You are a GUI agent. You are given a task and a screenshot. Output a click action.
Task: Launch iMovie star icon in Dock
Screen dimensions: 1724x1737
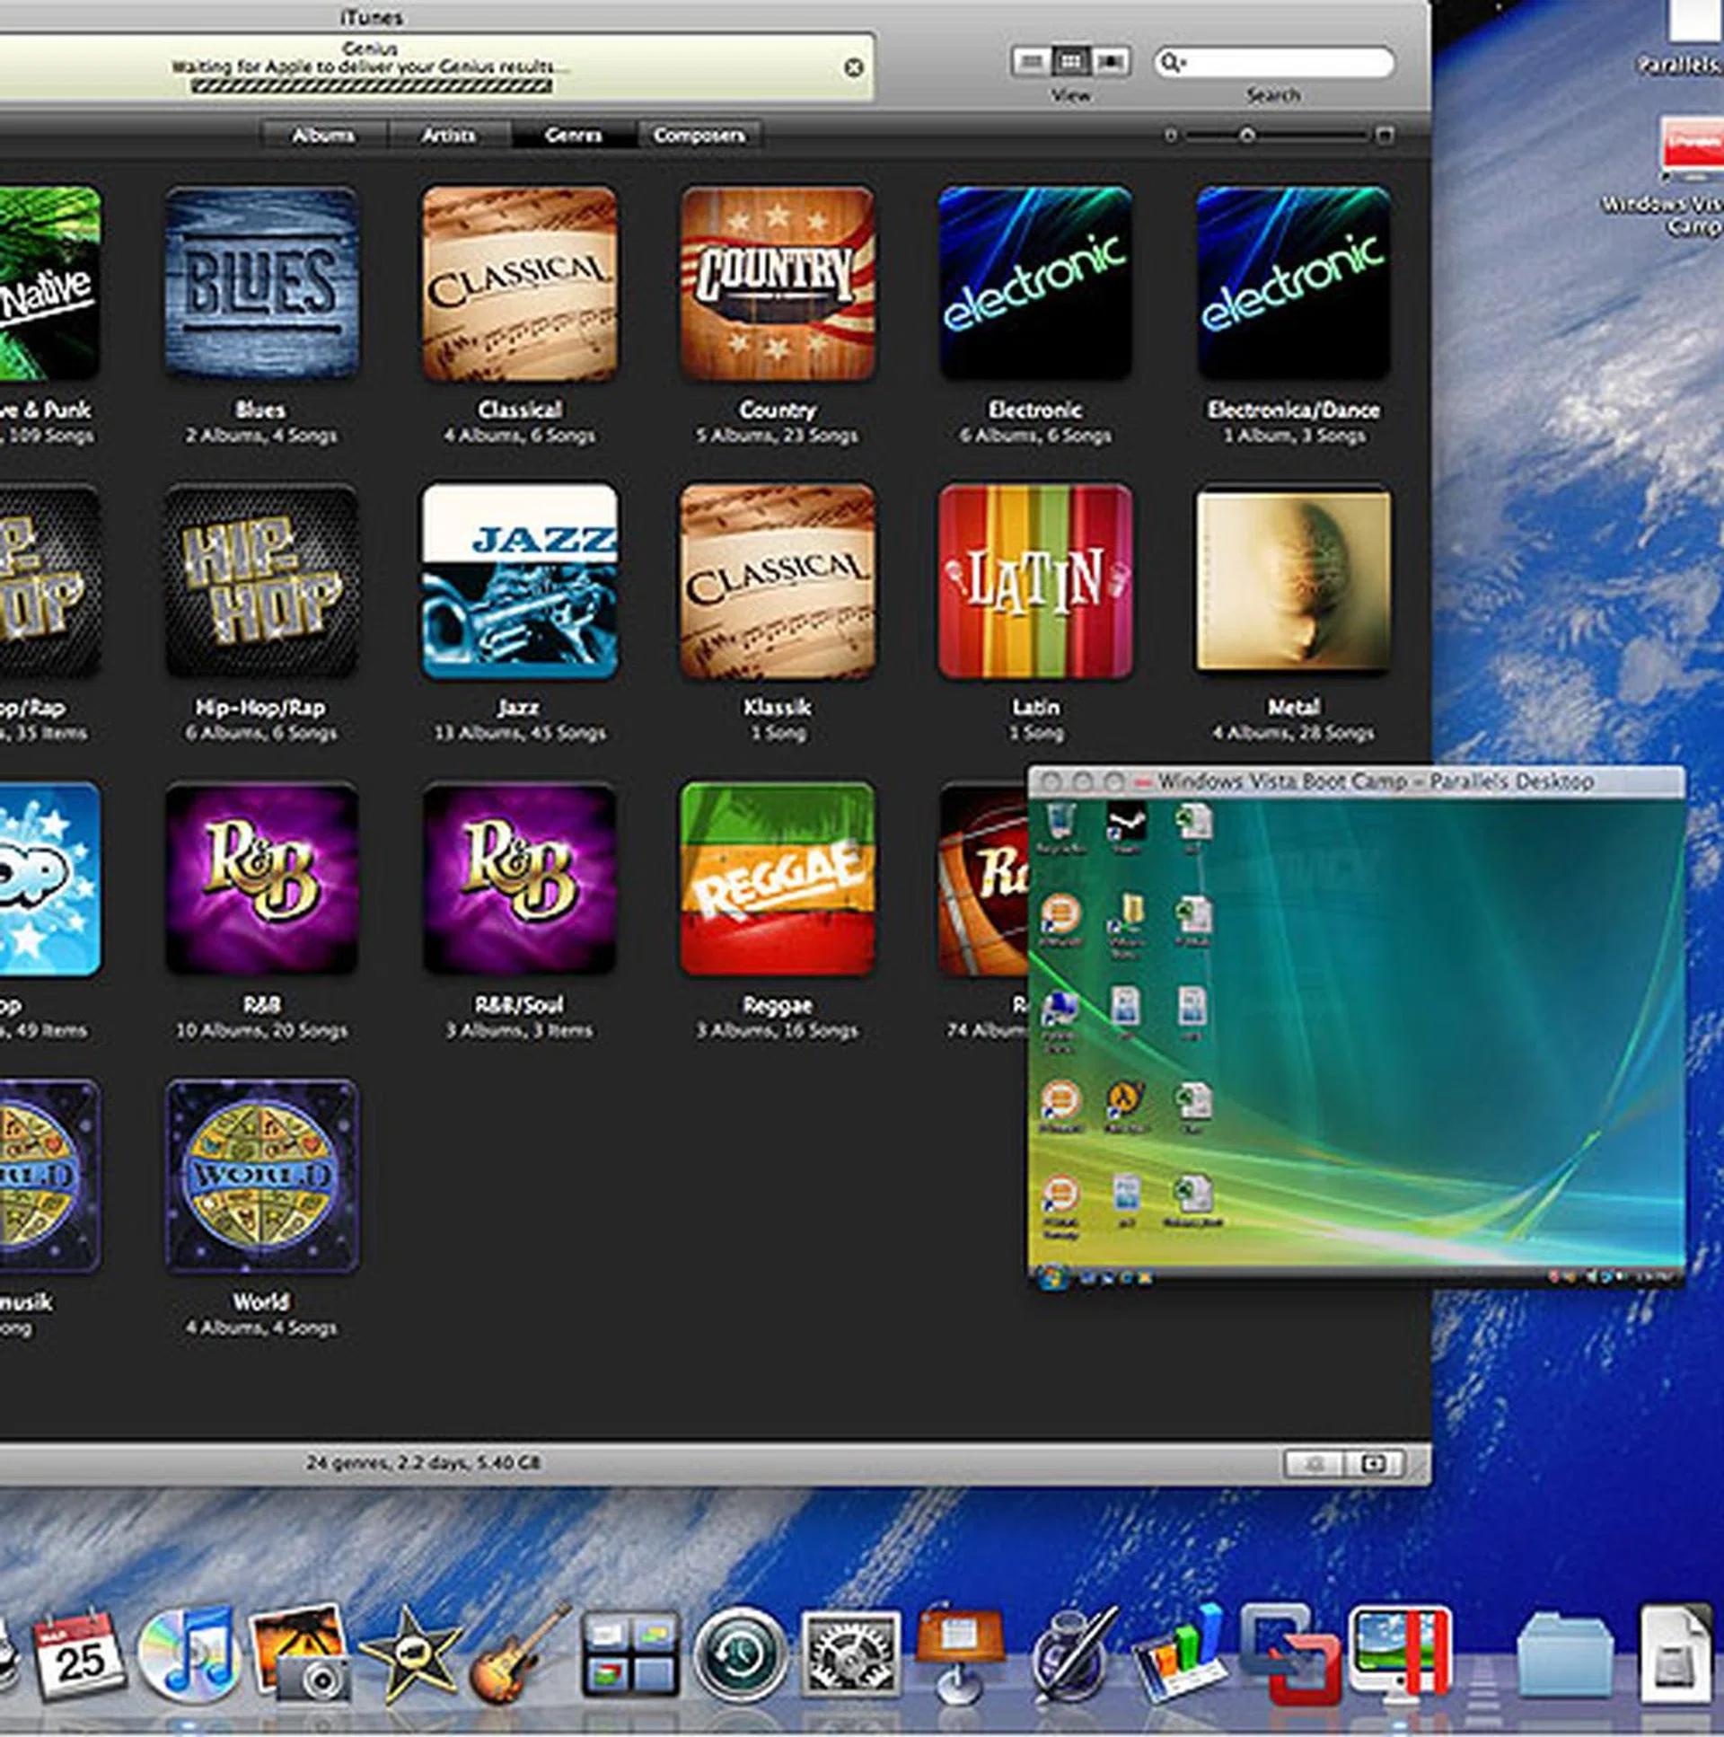click(409, 1656)
